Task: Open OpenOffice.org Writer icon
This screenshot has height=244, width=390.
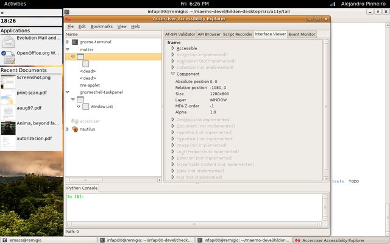Action: (x=9, y=57)
